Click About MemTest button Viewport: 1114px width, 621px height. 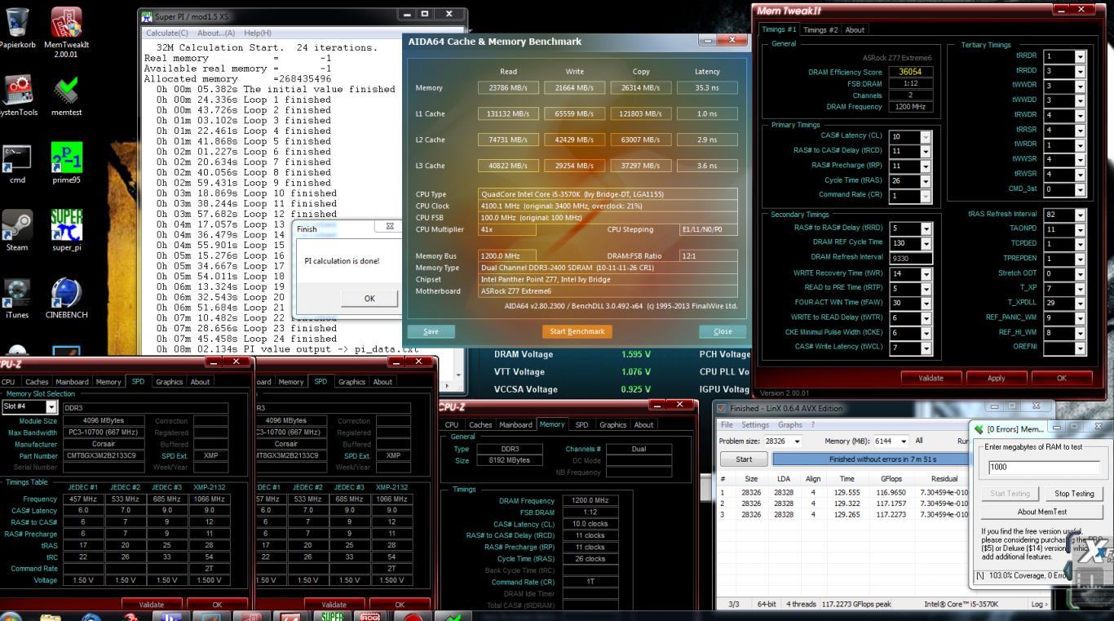(x=1042, y=512)
